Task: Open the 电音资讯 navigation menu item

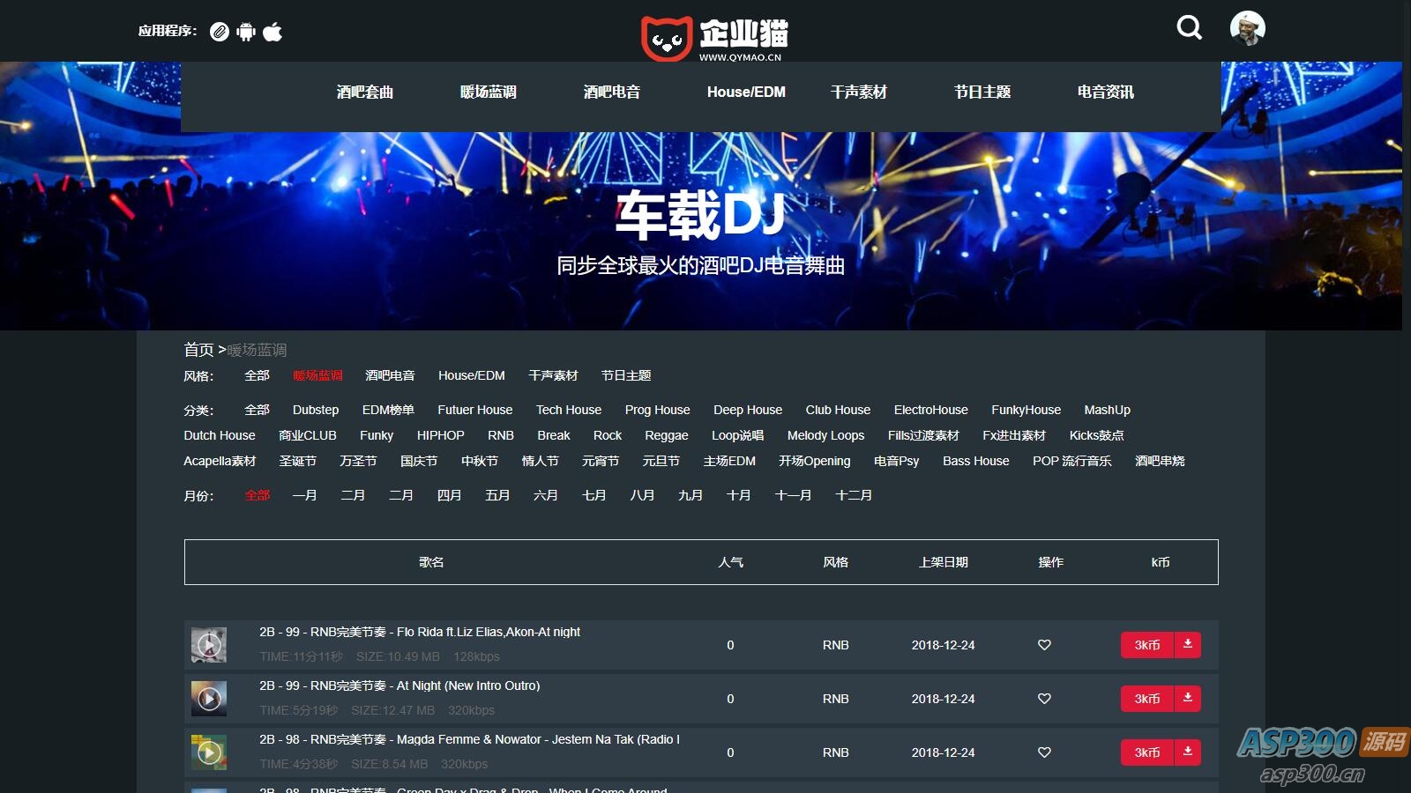Action: [x=1103, y=92]
